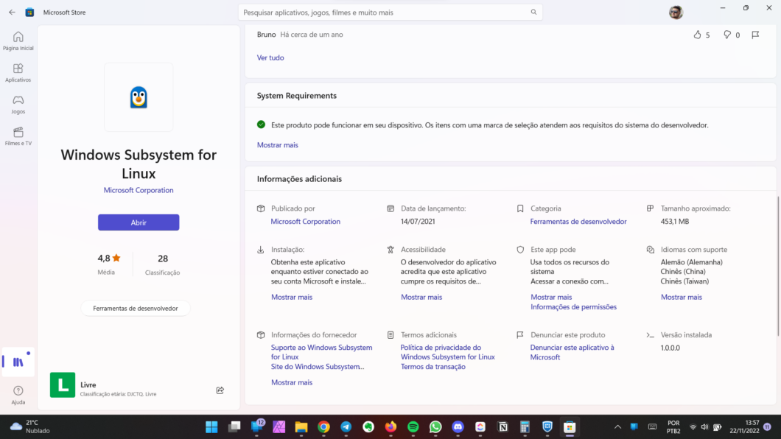Expand Acessibilidade details with Mostrar mais
The width and height of the screenshot is (781, 439).
421,297
